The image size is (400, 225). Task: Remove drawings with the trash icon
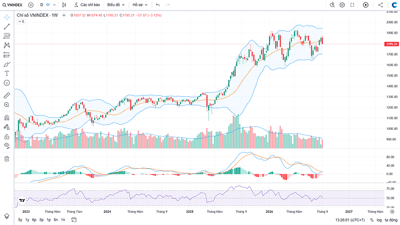7,159
